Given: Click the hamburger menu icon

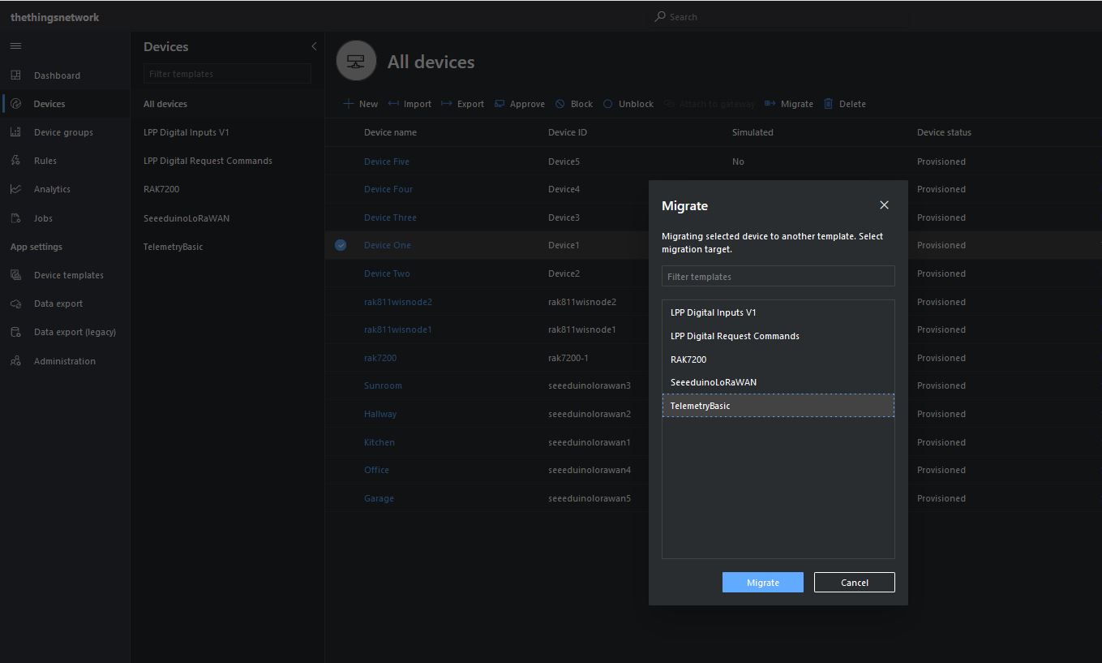Looking at the screenshot, I should [x=15, y=46].
